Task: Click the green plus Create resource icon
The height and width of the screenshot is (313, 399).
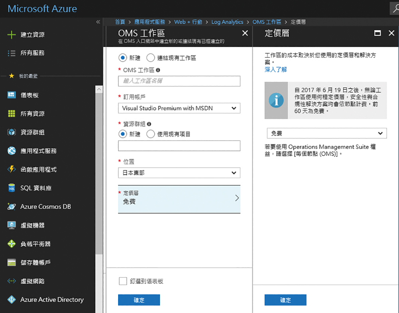Action: tap(12, 34)
